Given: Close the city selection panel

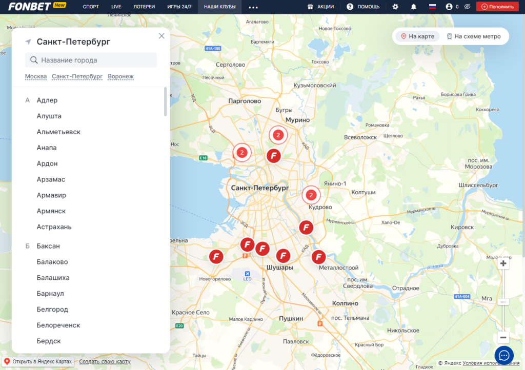Looking at the screenshot, I should (161, 36).
